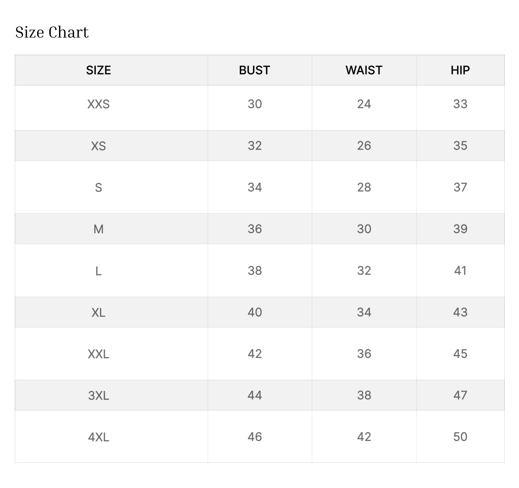Click bust value 46 for 4XL
This screenshot has width=519, height=488.
pos(254,437)
